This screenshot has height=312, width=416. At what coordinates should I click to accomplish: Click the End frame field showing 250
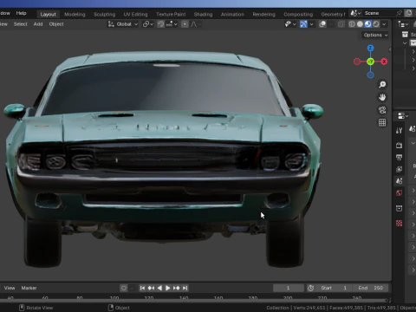370,288
